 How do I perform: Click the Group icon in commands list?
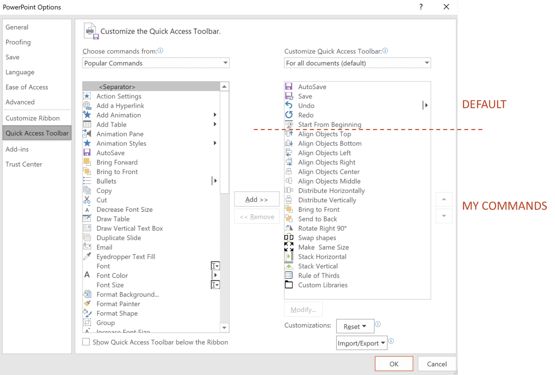click(x=87, y=323)
